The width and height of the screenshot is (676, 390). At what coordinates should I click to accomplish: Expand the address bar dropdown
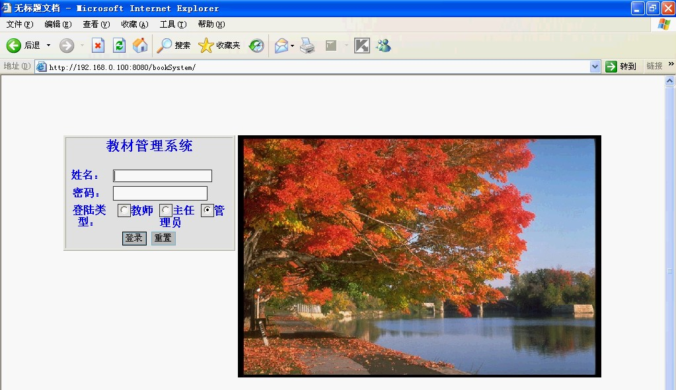click(595, 67)
